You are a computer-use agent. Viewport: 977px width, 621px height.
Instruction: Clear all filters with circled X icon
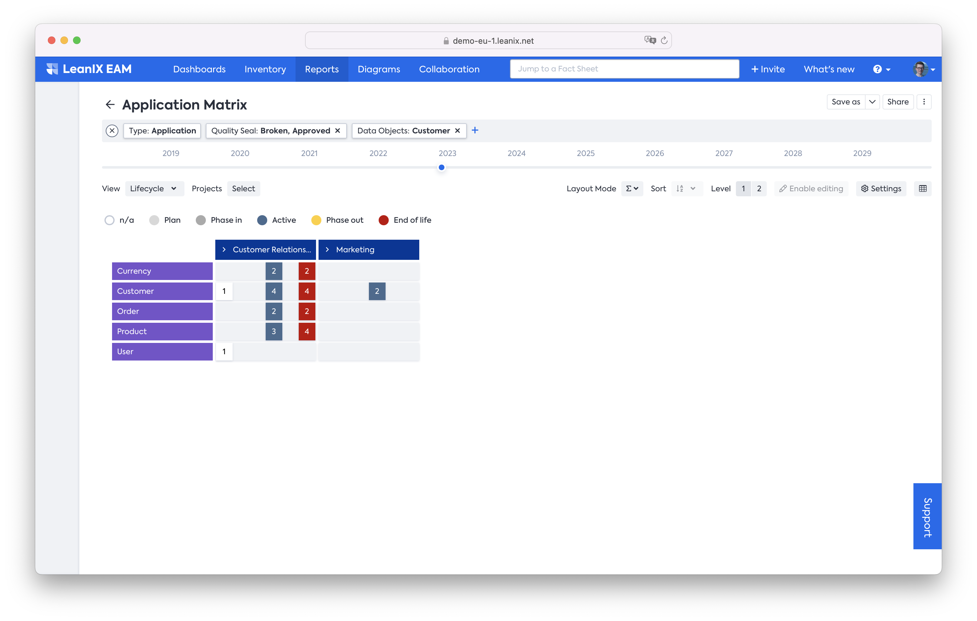112,131
